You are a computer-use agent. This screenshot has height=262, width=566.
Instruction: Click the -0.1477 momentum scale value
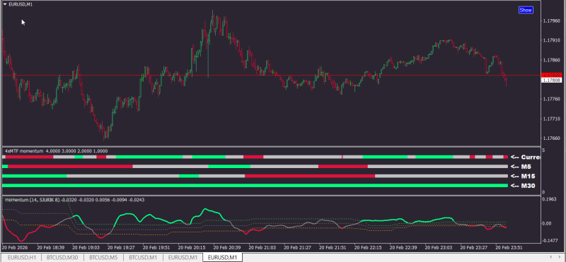550,240
